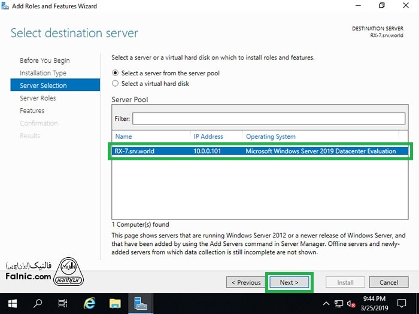
Task: Select a server from the server pool option
Action: (116, 73)
